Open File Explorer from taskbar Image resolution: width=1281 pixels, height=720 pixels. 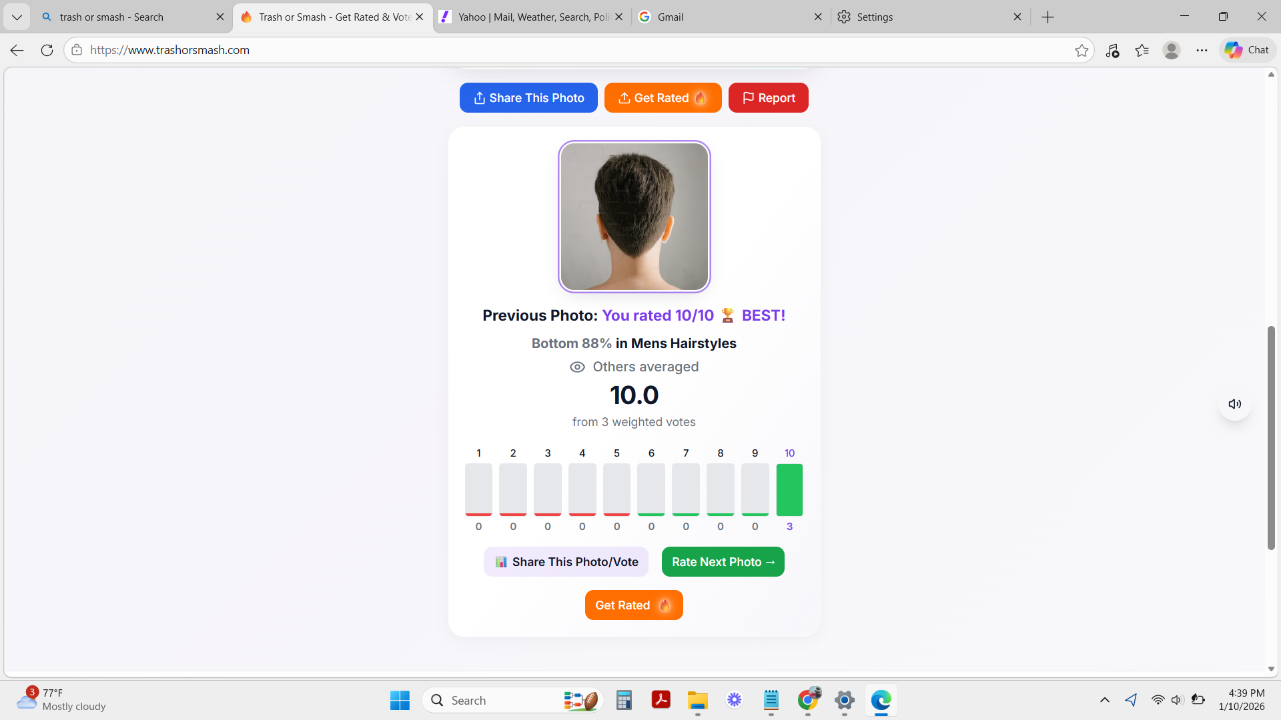click(698, 701)
